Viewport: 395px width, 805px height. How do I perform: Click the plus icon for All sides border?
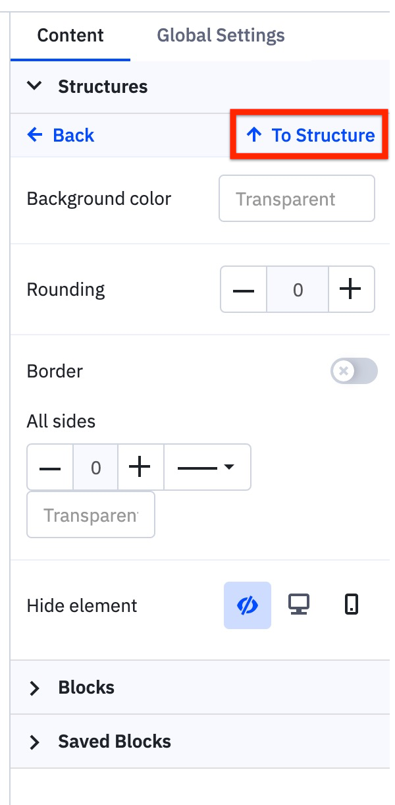(140, 467)
